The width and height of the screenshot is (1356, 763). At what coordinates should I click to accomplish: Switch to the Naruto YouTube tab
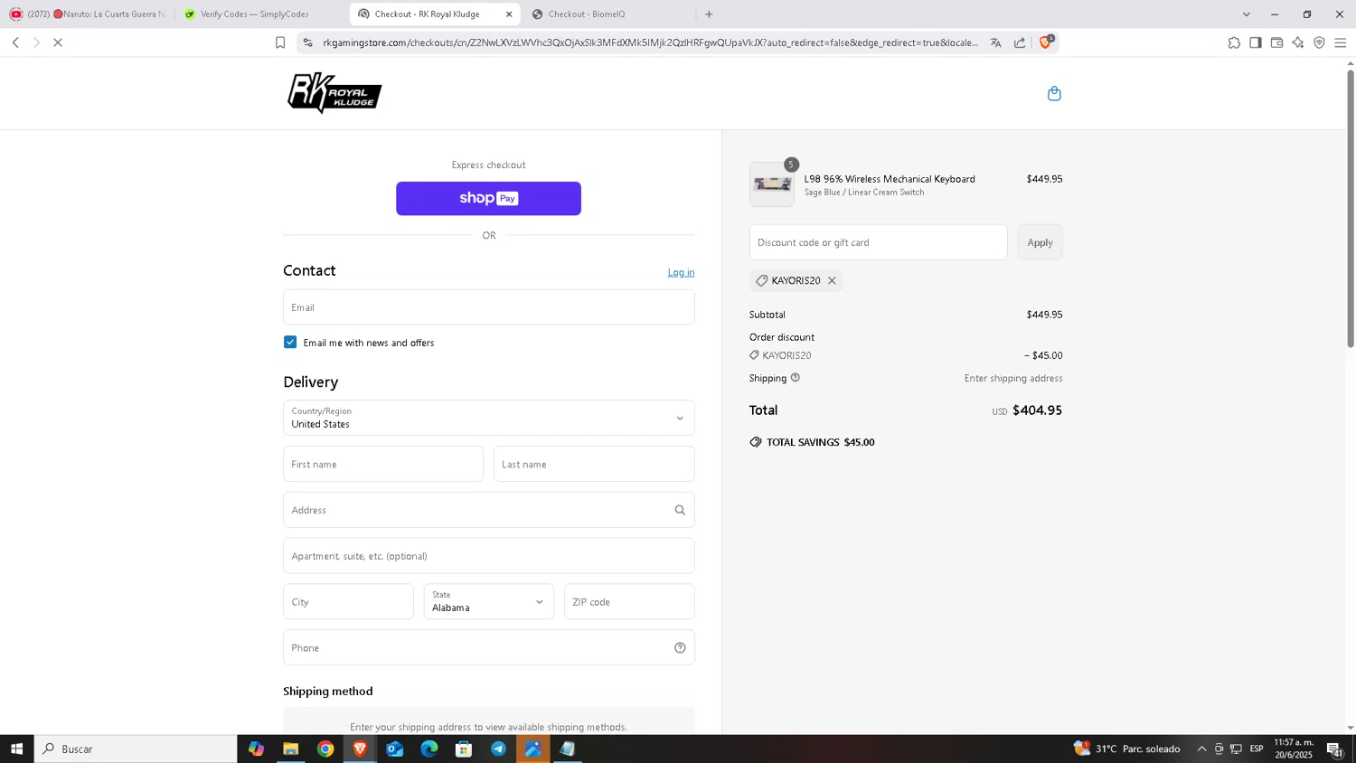88,14
